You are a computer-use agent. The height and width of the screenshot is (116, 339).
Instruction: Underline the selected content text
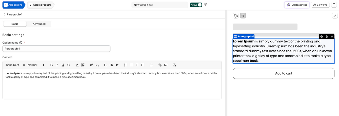pos(63,65)
